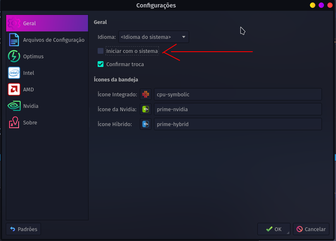Focus the Ícone Híbrido text field
The height and width of the screenshot is (241, 336).
(x=238, y=124)
